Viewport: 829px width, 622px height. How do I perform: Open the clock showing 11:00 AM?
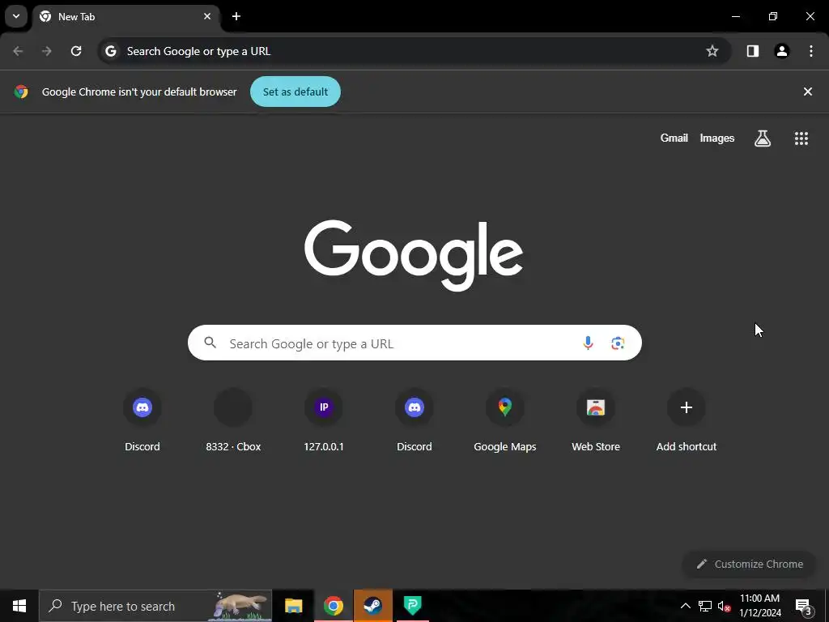(759, 606)
